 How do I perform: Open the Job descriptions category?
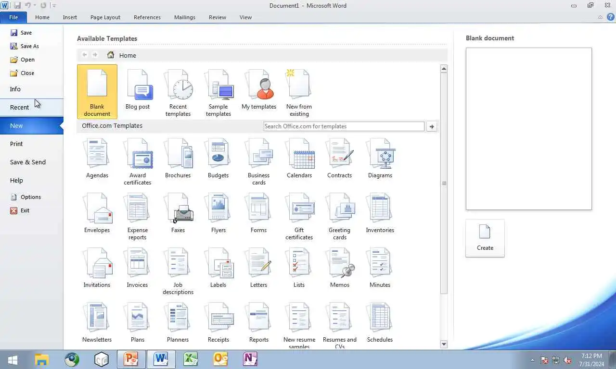tap(178, 271)
